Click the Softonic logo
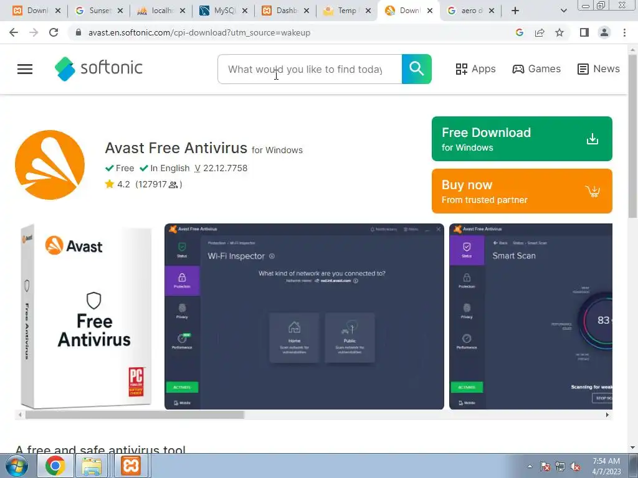Image resolution: width=638 pixels, height=478 pixels. coord(98,68)
